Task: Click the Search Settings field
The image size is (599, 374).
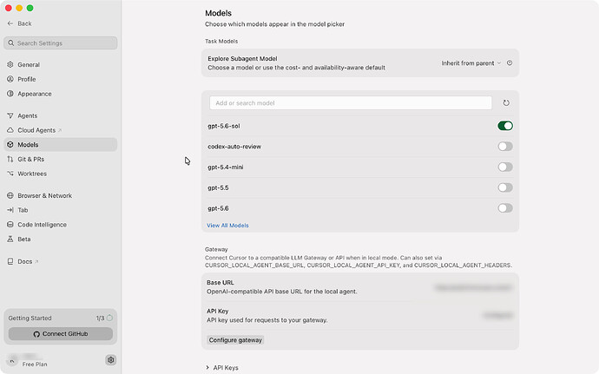Action: 61,43
